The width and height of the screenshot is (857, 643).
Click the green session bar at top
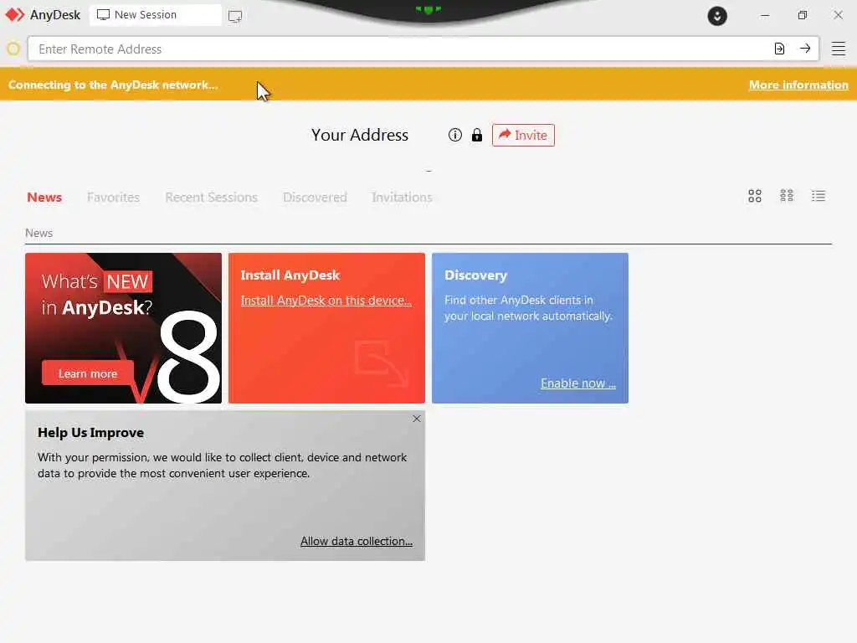coord(428,9)
